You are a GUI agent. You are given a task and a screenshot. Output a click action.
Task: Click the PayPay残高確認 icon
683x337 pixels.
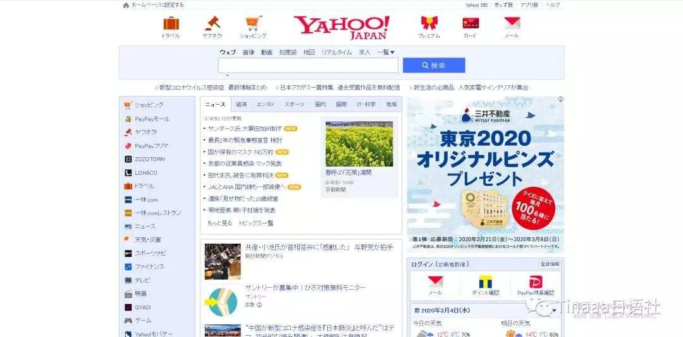536,282
